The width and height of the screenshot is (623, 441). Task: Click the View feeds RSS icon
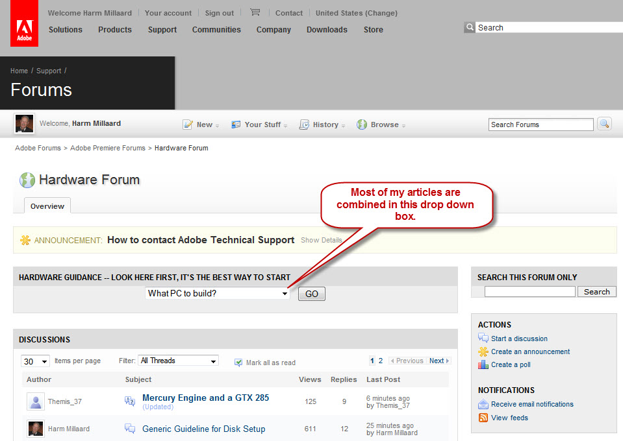point(483,418)
